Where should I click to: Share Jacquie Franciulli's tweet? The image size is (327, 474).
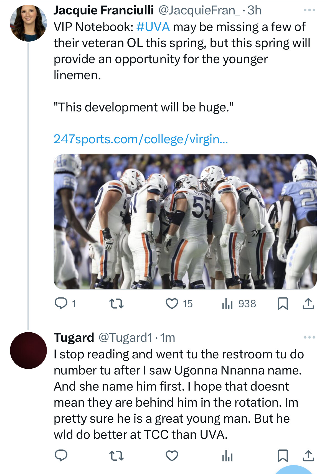pyautogui.click(x=308, y=304)
